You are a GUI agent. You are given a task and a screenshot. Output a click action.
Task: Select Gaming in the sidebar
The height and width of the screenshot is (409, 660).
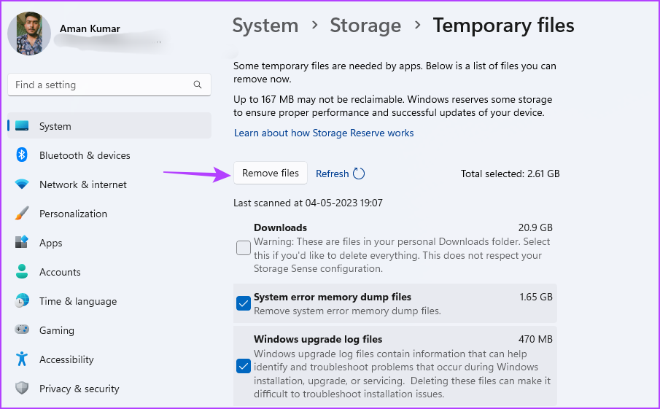coord(109,330)
